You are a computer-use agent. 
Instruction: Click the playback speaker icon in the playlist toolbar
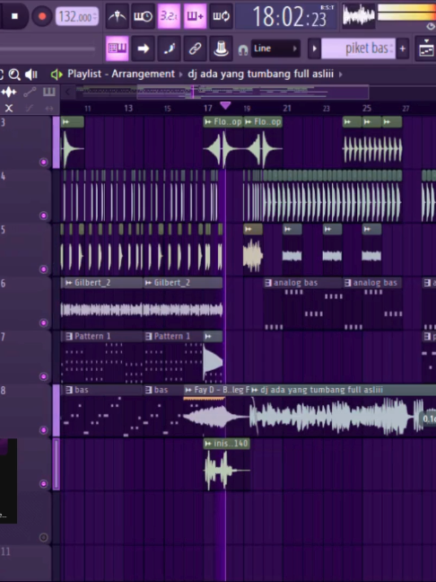click(x=31, y=75)
